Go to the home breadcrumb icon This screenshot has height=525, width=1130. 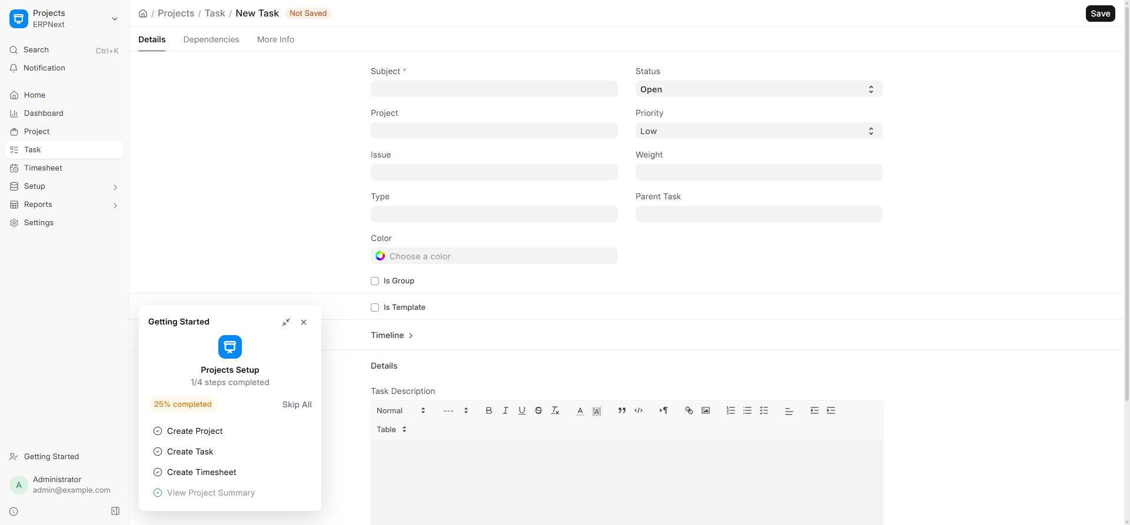point(143,14)
